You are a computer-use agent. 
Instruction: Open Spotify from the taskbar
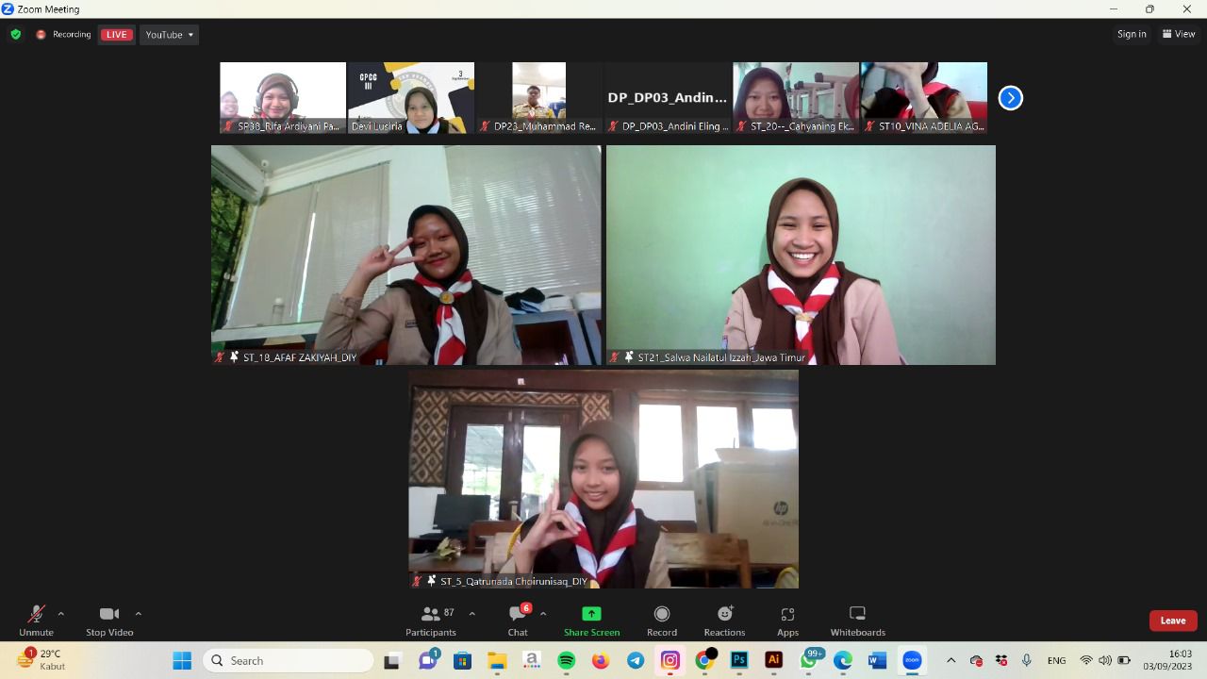pyautogui.click(x=567, y=661)
